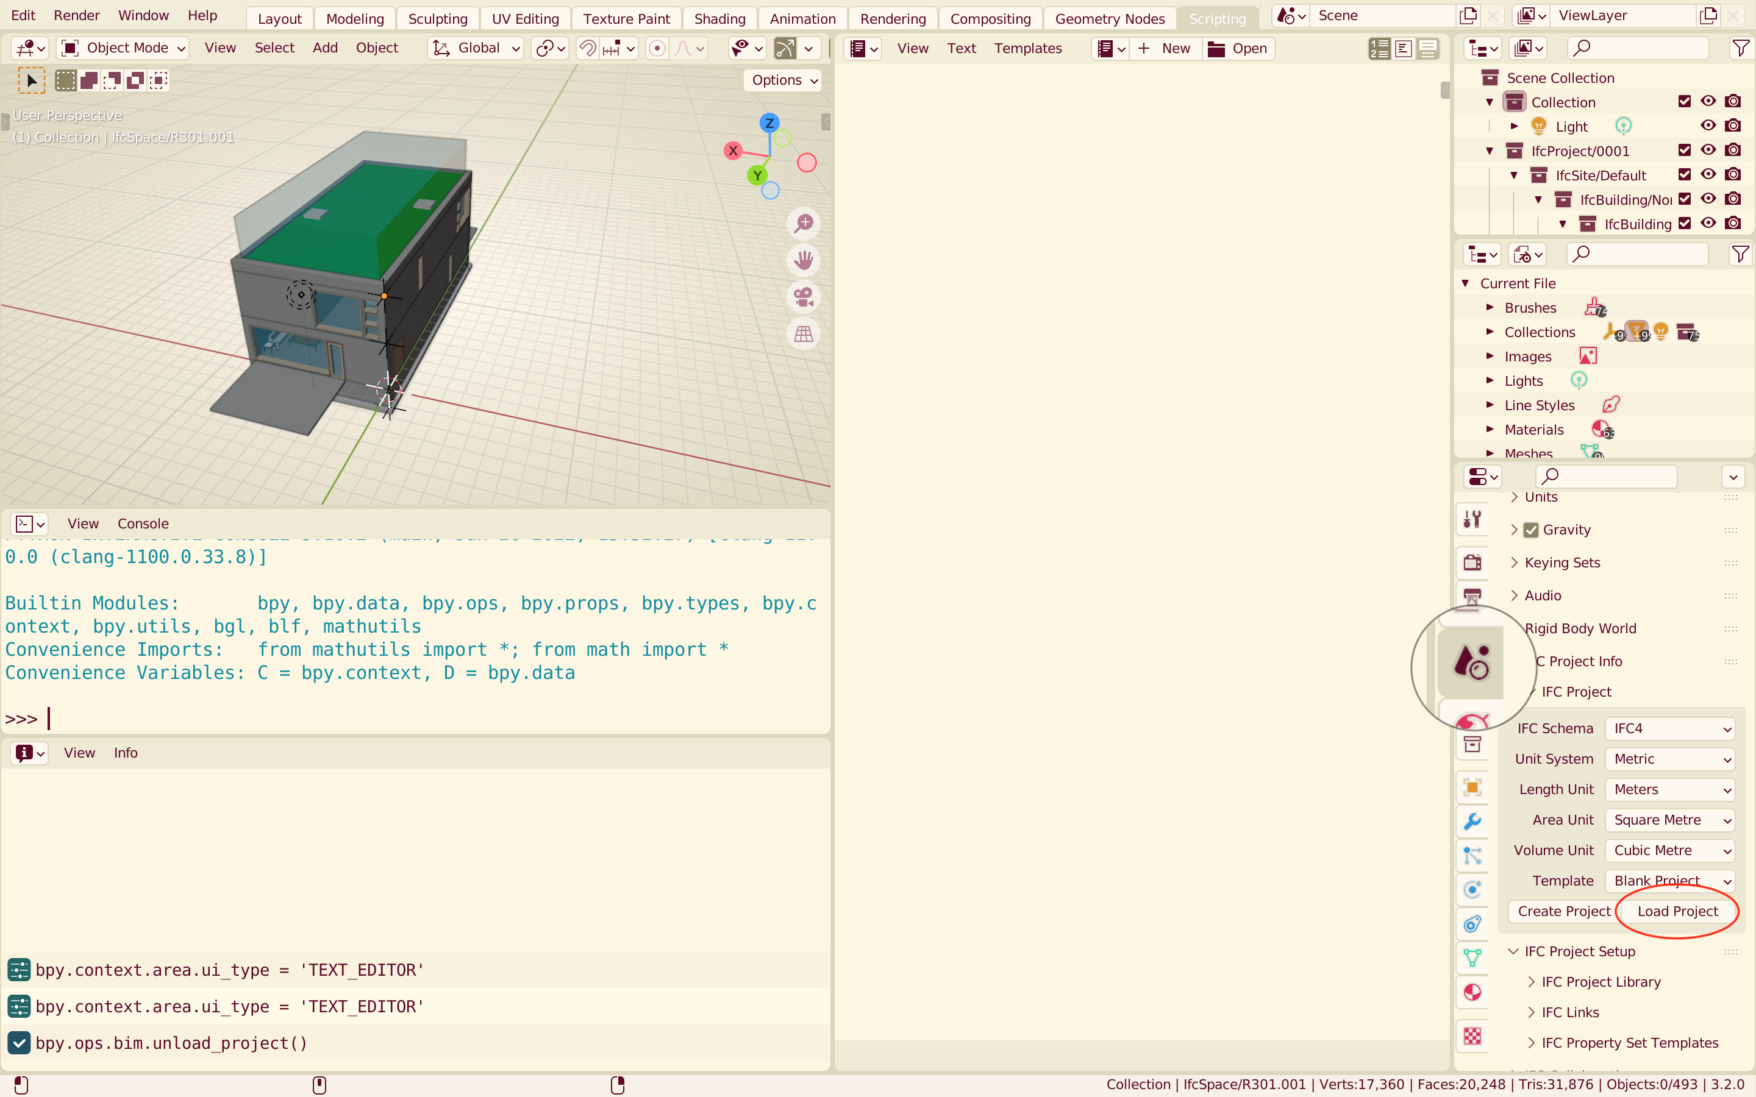Switch to the Layout workspace tab
Screen dimensions: 1756x1097
(279, 19)
